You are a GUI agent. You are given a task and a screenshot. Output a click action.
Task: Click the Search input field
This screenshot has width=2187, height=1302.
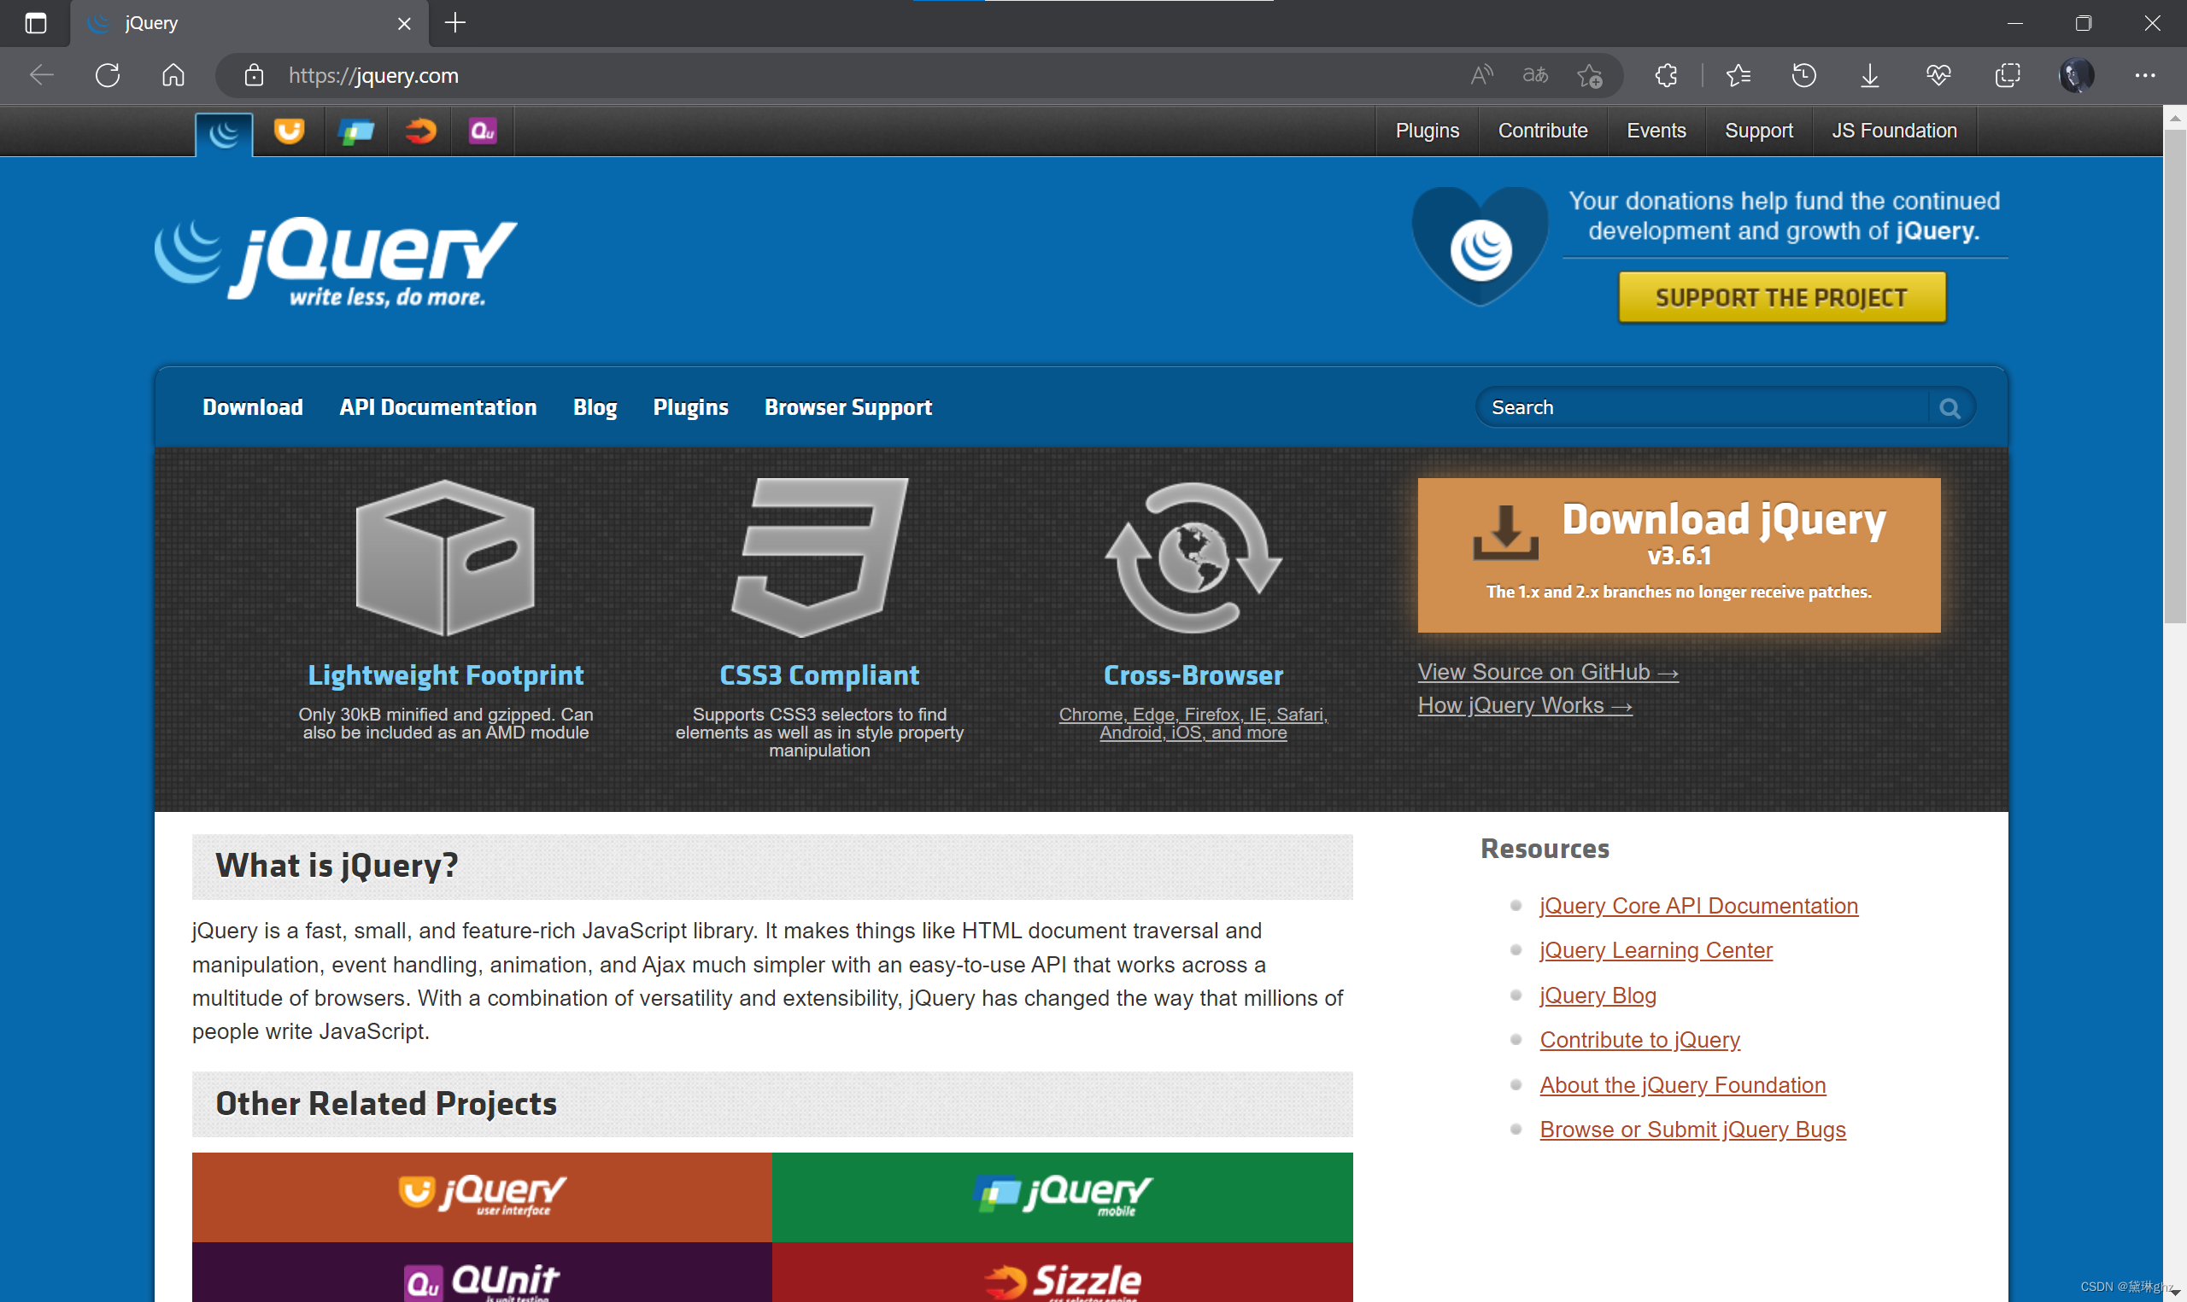coord(1708,407)
